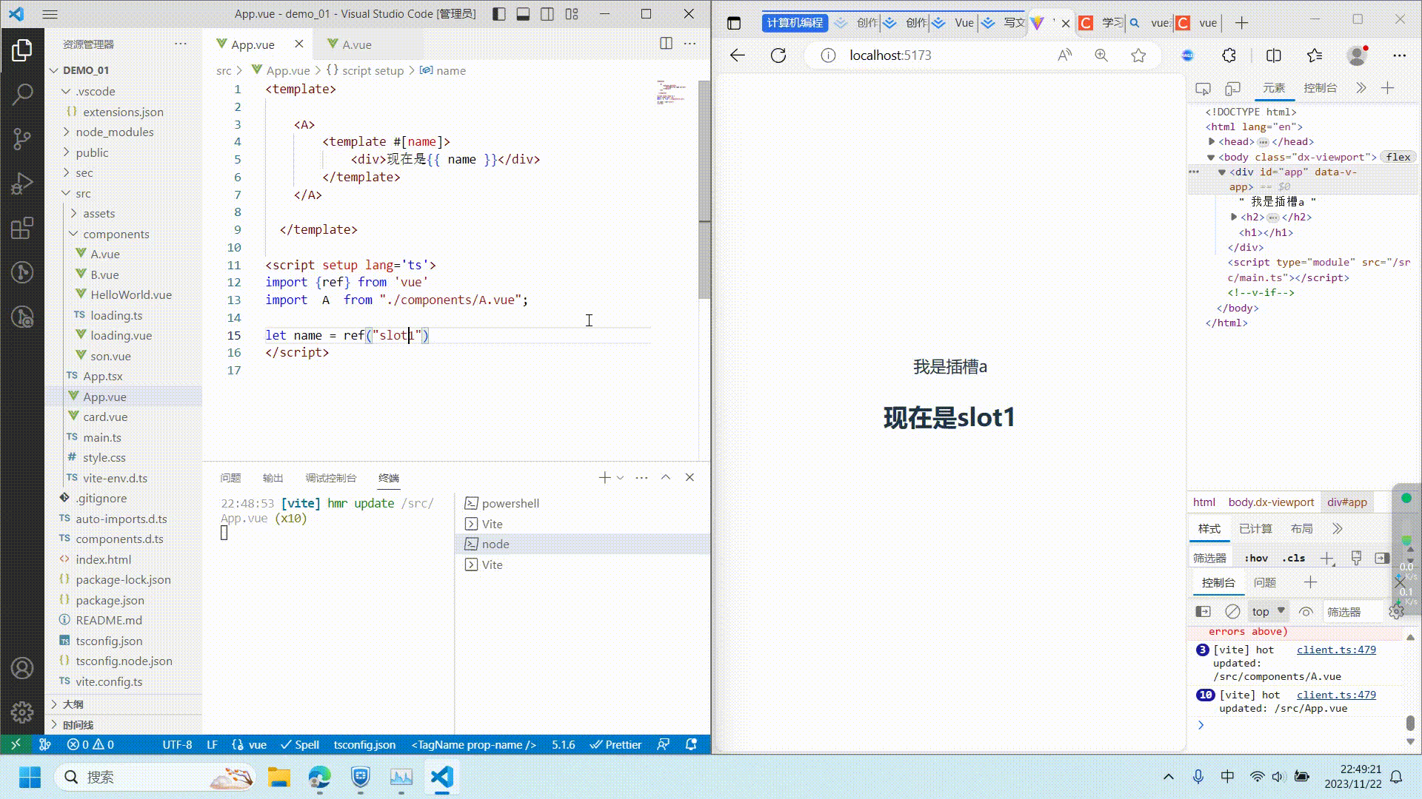Clear the DevTools console
Image resolution: width=1422 pixels, height=799 pixels.
click(x=1232, y=611)
